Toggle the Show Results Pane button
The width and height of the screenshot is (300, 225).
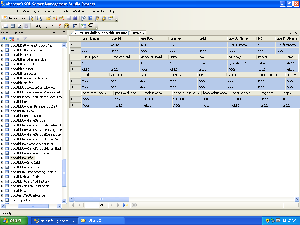[x=26, y=26]
